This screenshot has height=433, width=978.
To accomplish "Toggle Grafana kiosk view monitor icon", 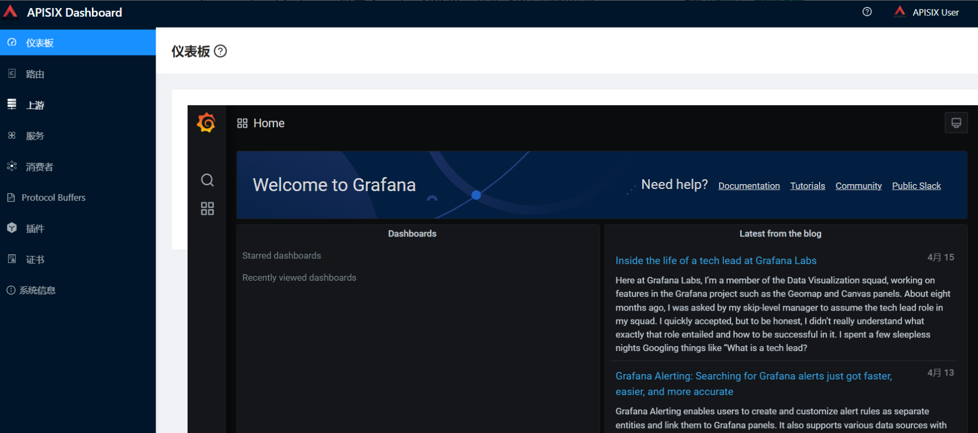I will pyautogui.click(x=956, y=123).
